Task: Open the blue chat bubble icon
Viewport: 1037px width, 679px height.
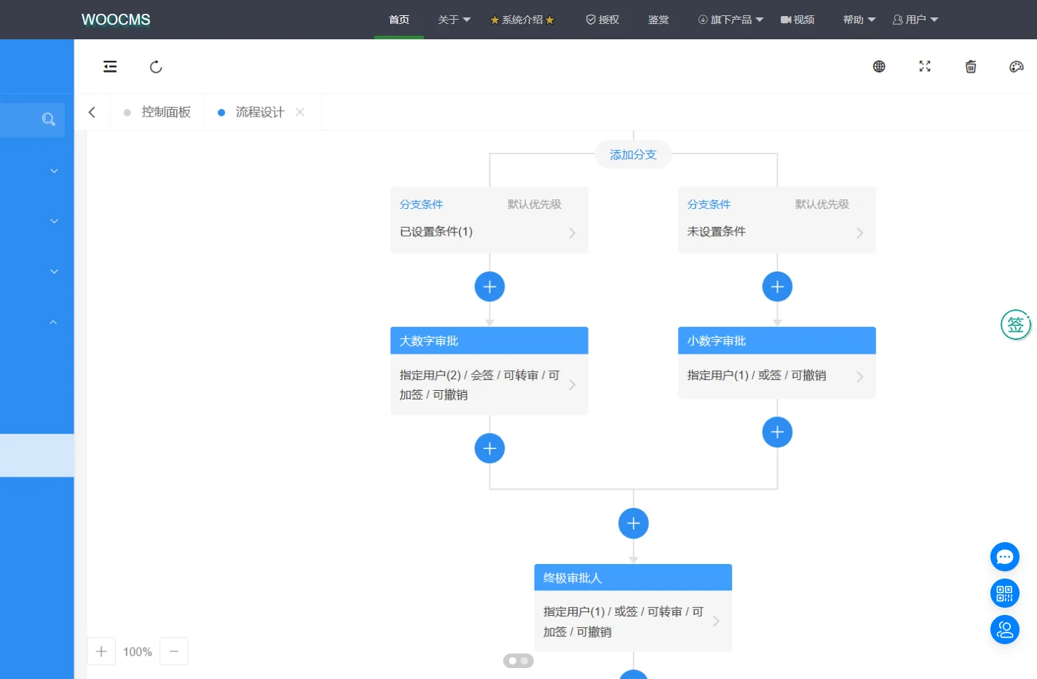Action: click(x=1005, y=557)
